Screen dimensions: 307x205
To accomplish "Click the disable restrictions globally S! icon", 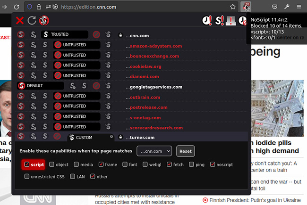I will (x=219, y=21).
